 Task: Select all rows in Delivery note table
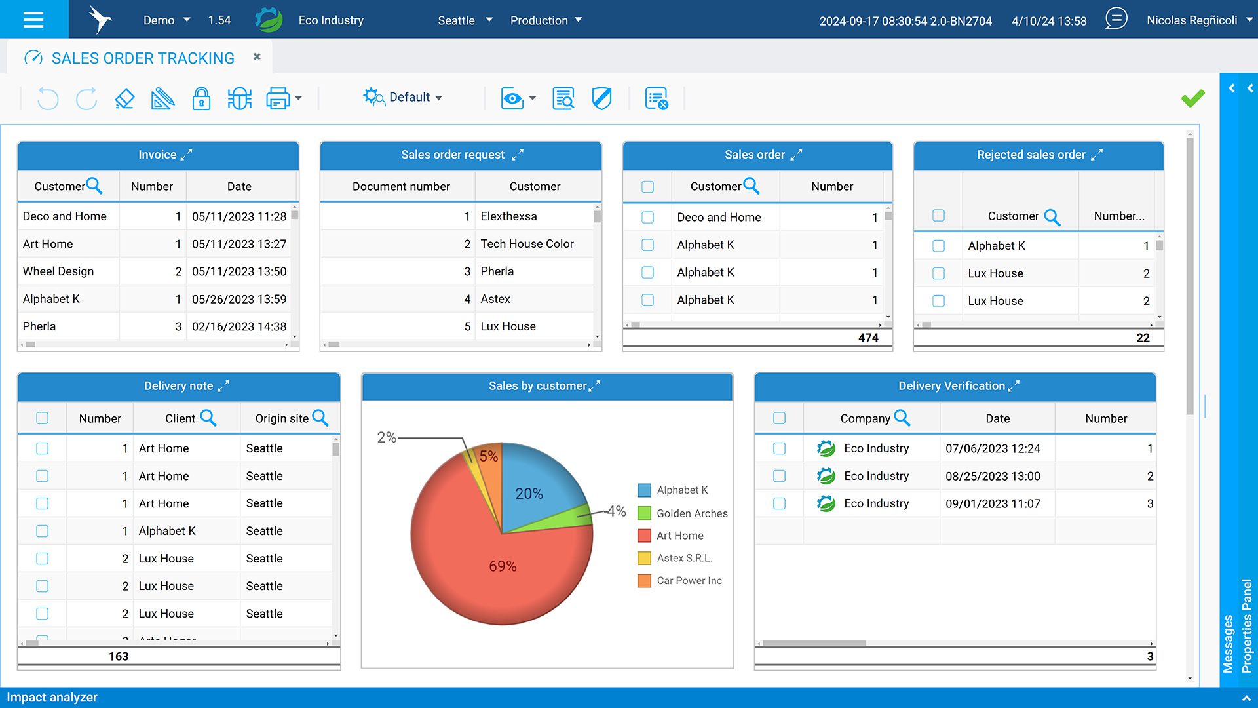click(43, 418)
